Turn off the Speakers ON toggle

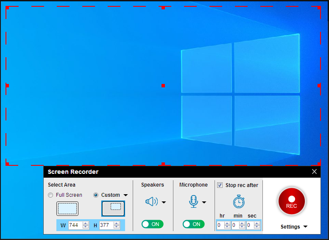[152, 224]
